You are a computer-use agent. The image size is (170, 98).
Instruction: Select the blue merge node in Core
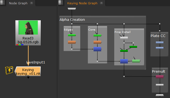point(97,49)
